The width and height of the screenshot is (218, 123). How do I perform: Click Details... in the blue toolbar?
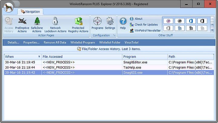pos(13,43)
